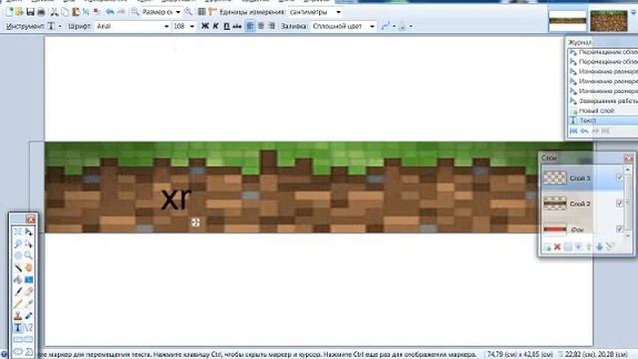Viewport: 638px width, 359px height.
Task: Select the Слой 2 layer thumbnail
Action: (x=555, y=203)
